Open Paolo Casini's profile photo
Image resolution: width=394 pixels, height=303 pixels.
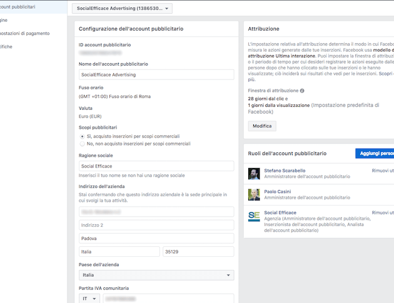tap(254, 194)
